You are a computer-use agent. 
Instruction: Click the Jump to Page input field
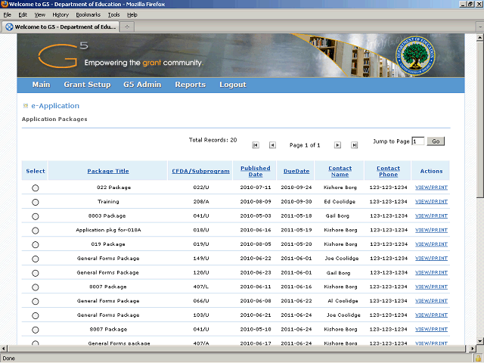[417, 141]
